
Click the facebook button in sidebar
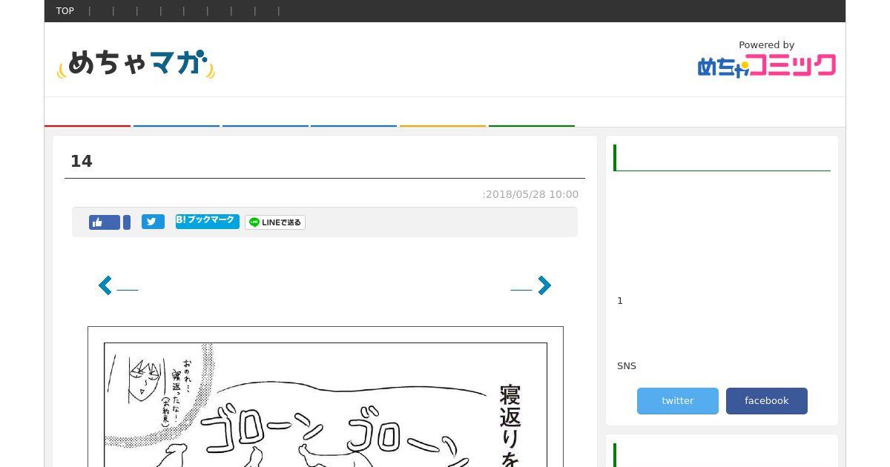click(767, 401)
